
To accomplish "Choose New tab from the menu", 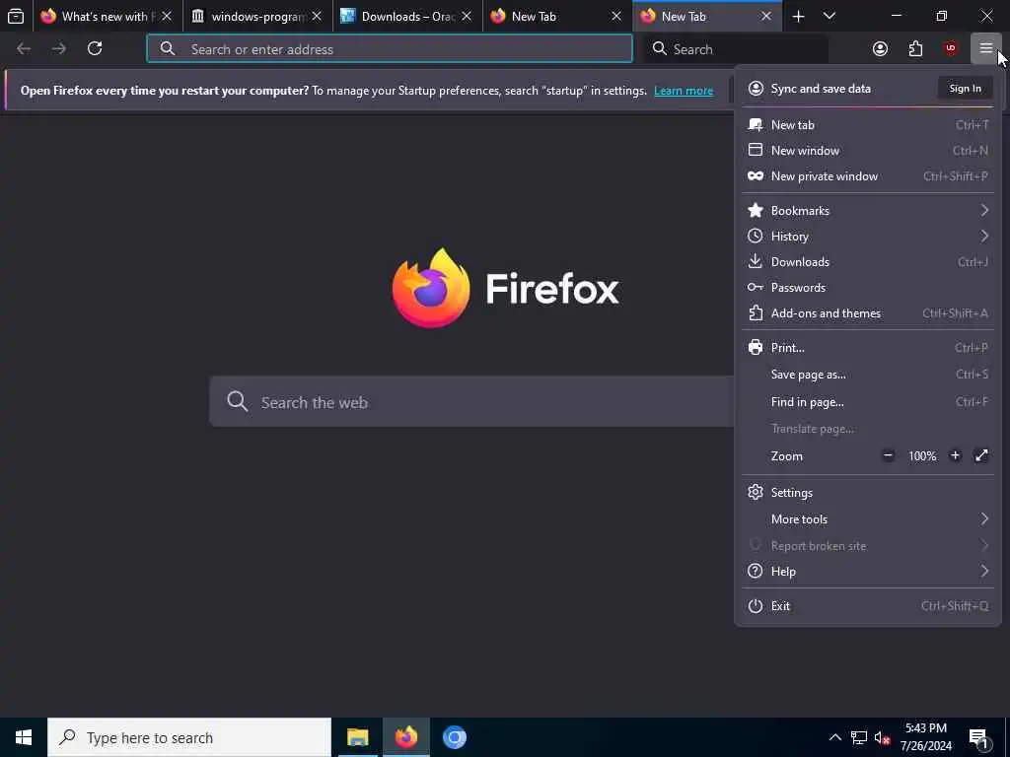I will click(868, 125).
